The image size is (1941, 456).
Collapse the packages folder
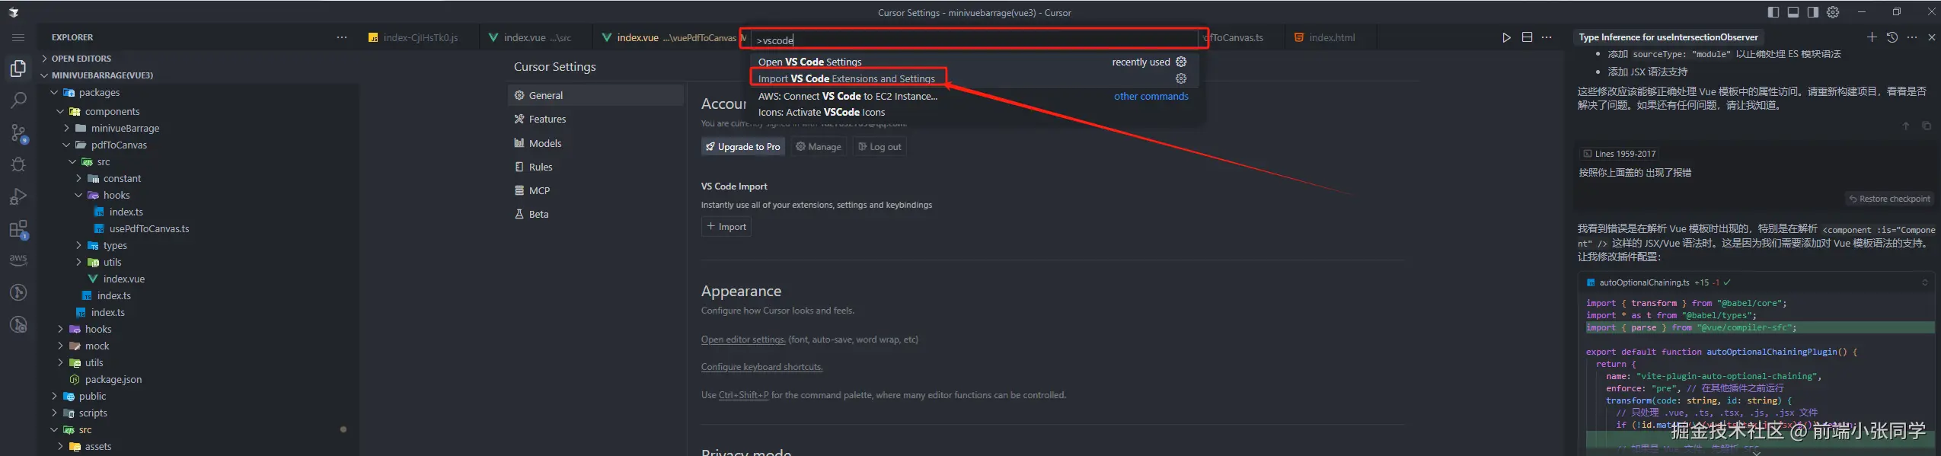point(198,92)
